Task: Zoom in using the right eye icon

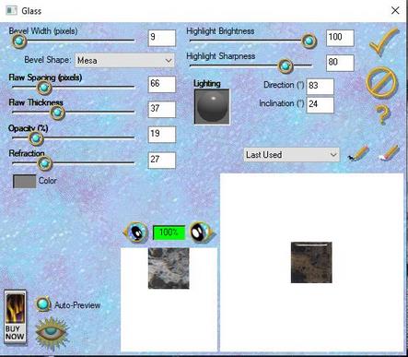Action: pos(202,232)
